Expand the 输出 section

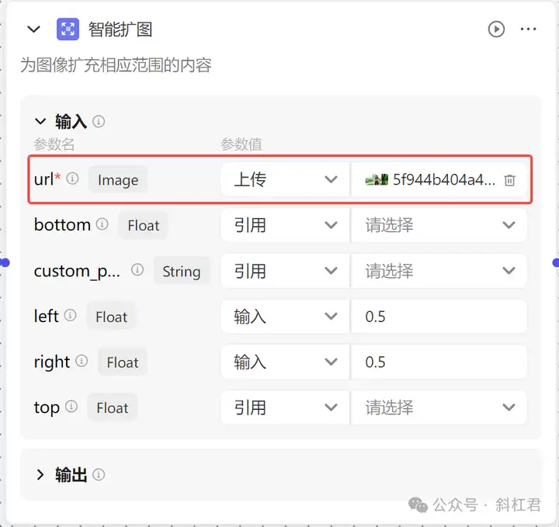[40, 475]
